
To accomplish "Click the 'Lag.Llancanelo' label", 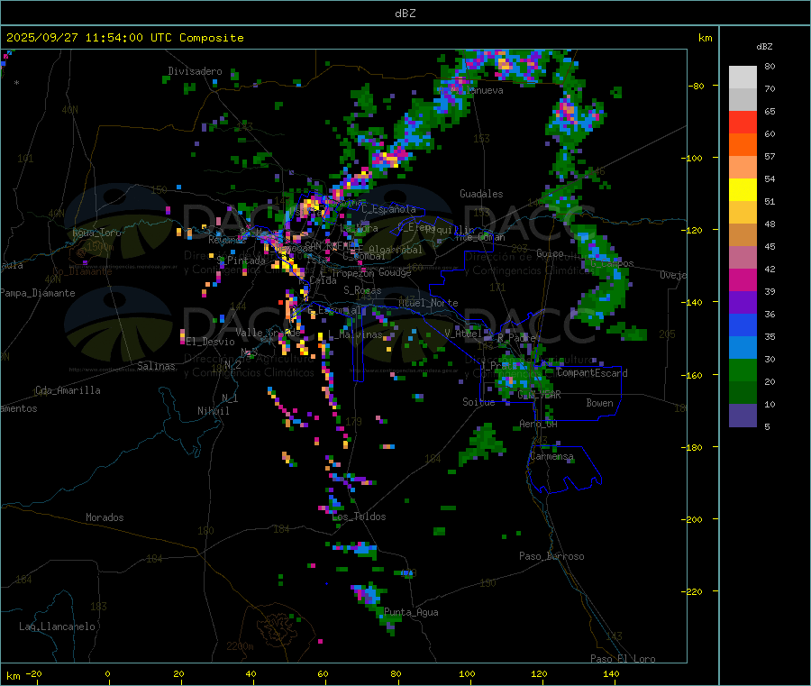I will tap(58, 627).
